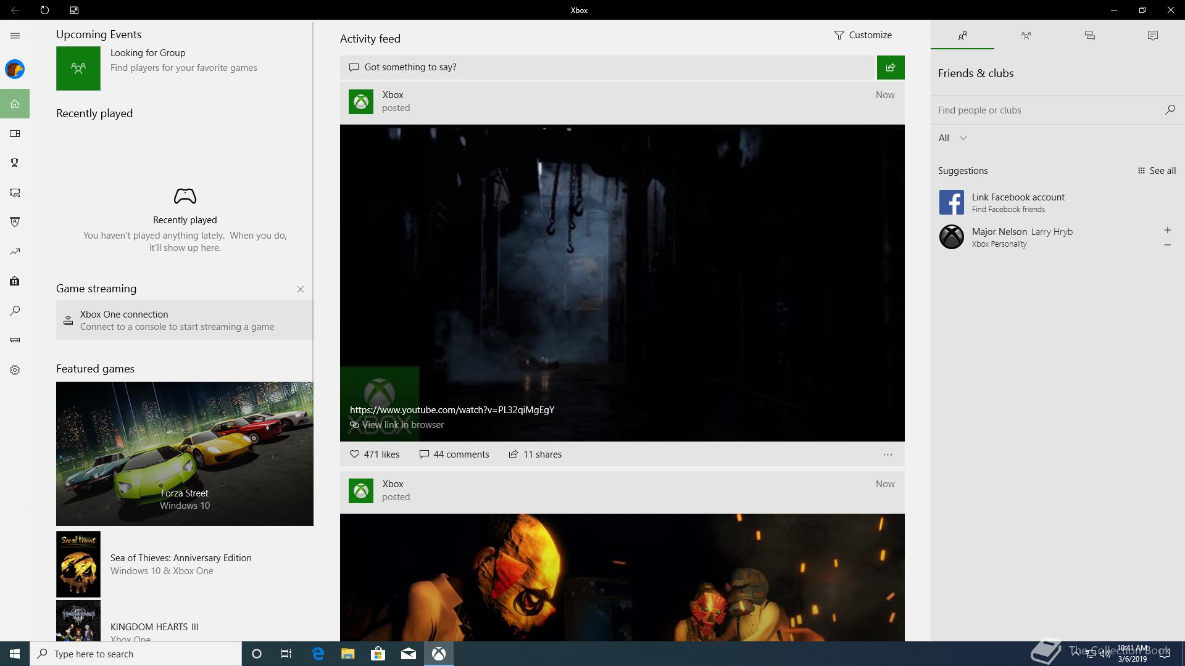Viewport: 1185px width, 666px height.
Task: Remove Major Nelson suggestion with minus
Action: click(x=1167, y=245)
